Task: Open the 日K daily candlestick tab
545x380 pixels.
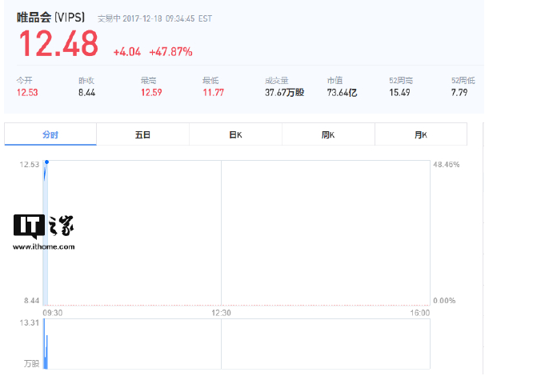Action: (x=235, y=134)
